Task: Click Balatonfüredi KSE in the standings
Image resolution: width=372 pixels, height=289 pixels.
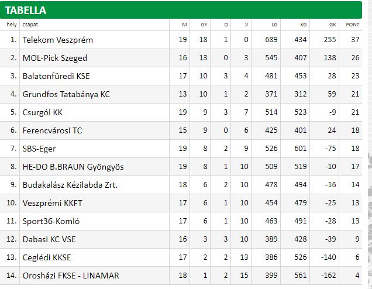Action: (x=56, y=76)
